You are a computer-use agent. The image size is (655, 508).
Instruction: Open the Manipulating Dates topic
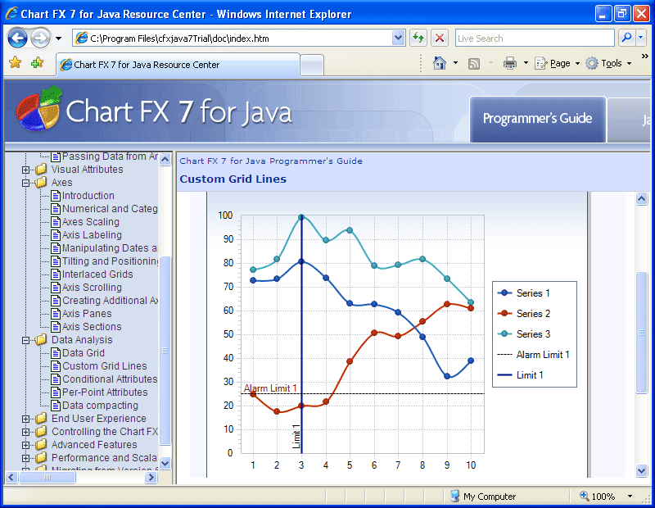[110, 248]
